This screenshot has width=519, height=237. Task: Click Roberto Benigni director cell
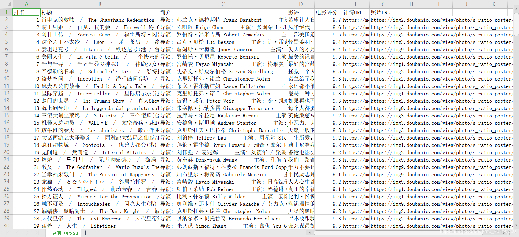[223, 57]
